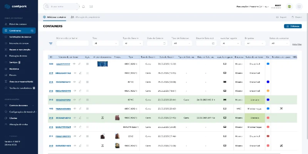
Task: Open the notifications bell icon
Action: tap(84, 7)
